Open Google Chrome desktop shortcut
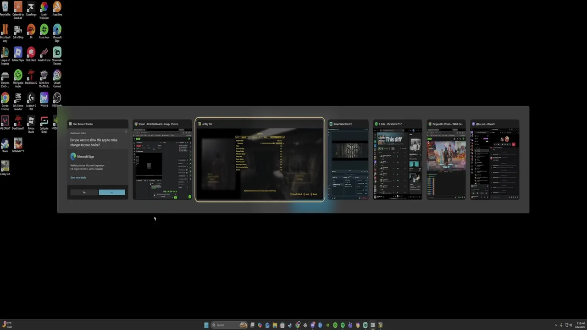Image resolution: width=587 pixels, height=330 pixels. tap(5, 102)
